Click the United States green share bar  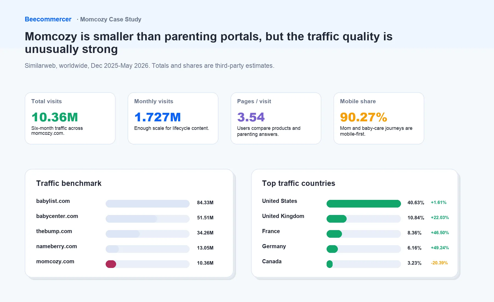(x=364, y=204)
